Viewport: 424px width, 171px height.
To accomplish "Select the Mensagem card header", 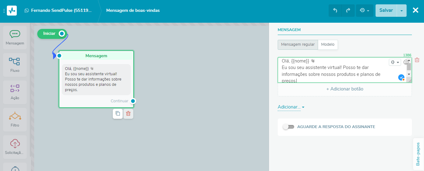I will 96,56.
